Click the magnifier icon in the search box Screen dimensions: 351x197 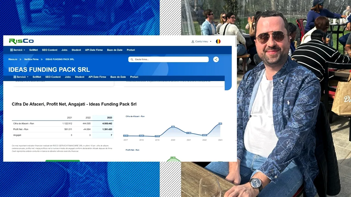tap(132, 59)
